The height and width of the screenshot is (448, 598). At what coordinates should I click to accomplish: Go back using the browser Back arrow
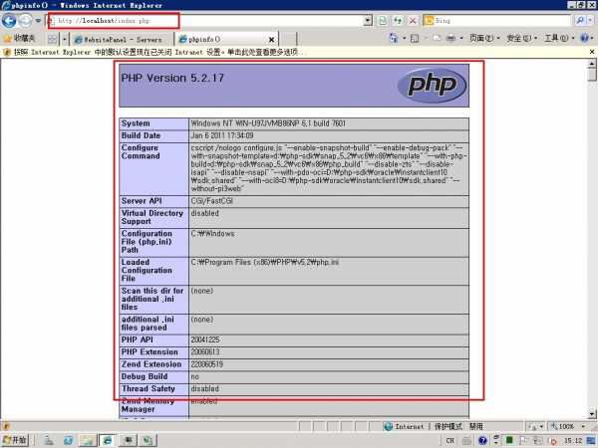pyautogui.click(x=9, y=21)
